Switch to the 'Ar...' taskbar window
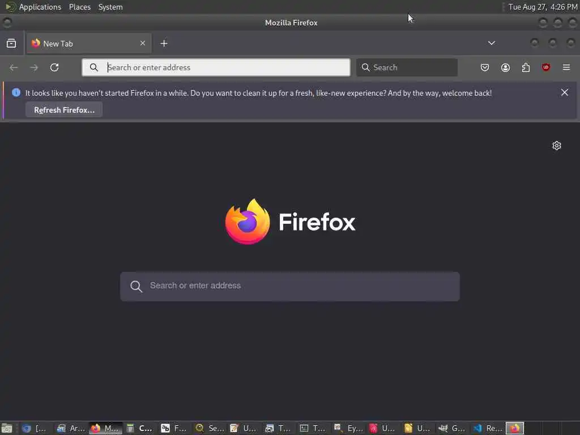 pos(71,428)
